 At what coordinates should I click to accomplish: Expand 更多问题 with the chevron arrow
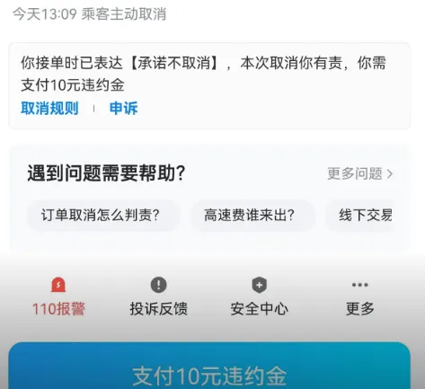tap(390, 173)
